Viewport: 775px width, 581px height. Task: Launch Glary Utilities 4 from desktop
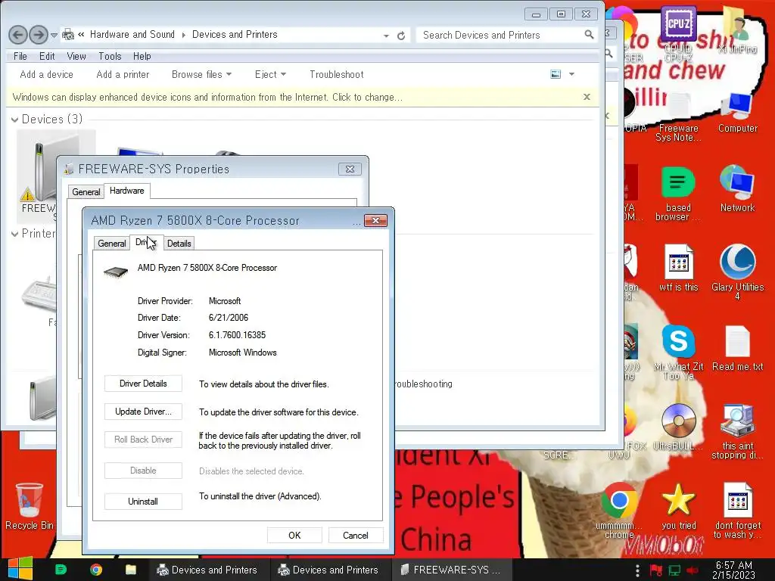[x=737, y=272]
